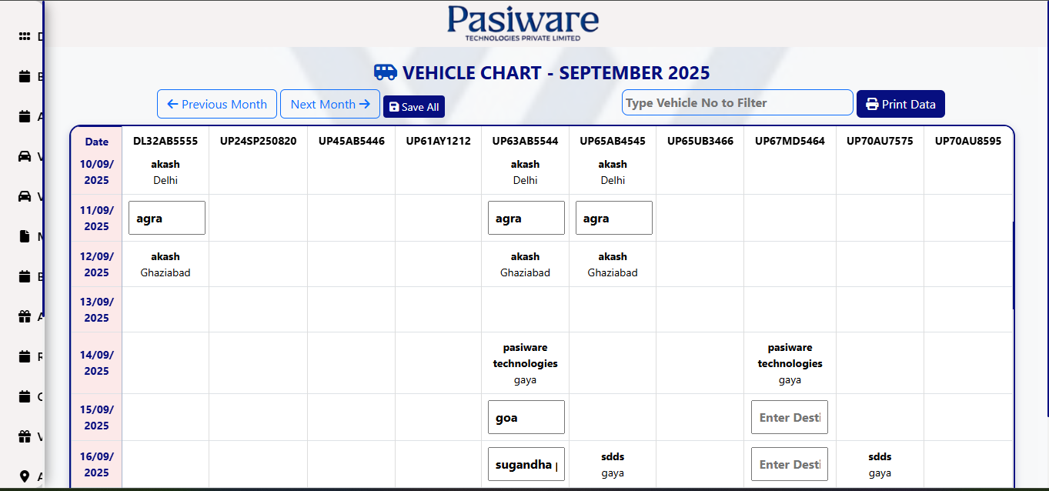Click the save disk icon on Save All
The height and width of the screenshot is (491, 1049).
click(x=395, y=107)
